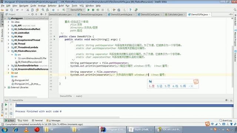Open the Terminal tool window
Viewport: 237px width, 133px height.
[37, 120]
